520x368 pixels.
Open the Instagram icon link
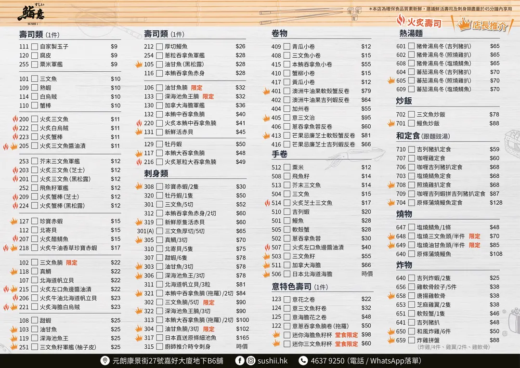point(251,361)
